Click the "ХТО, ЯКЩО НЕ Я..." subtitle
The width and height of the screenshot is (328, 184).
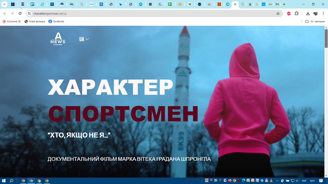[79, 135]
